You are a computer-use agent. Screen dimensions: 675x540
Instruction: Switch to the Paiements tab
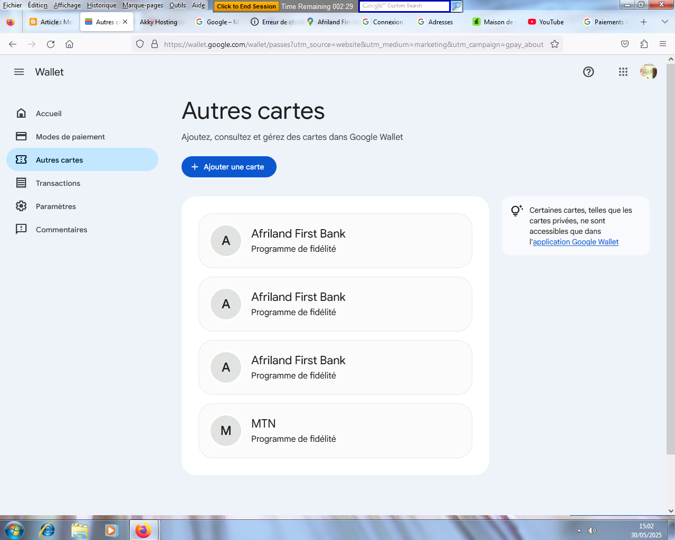point(605,22)
